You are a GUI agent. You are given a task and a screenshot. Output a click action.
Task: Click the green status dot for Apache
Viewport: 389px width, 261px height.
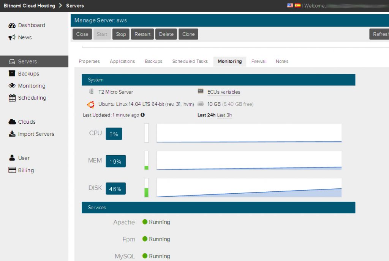tap(145, 222)
